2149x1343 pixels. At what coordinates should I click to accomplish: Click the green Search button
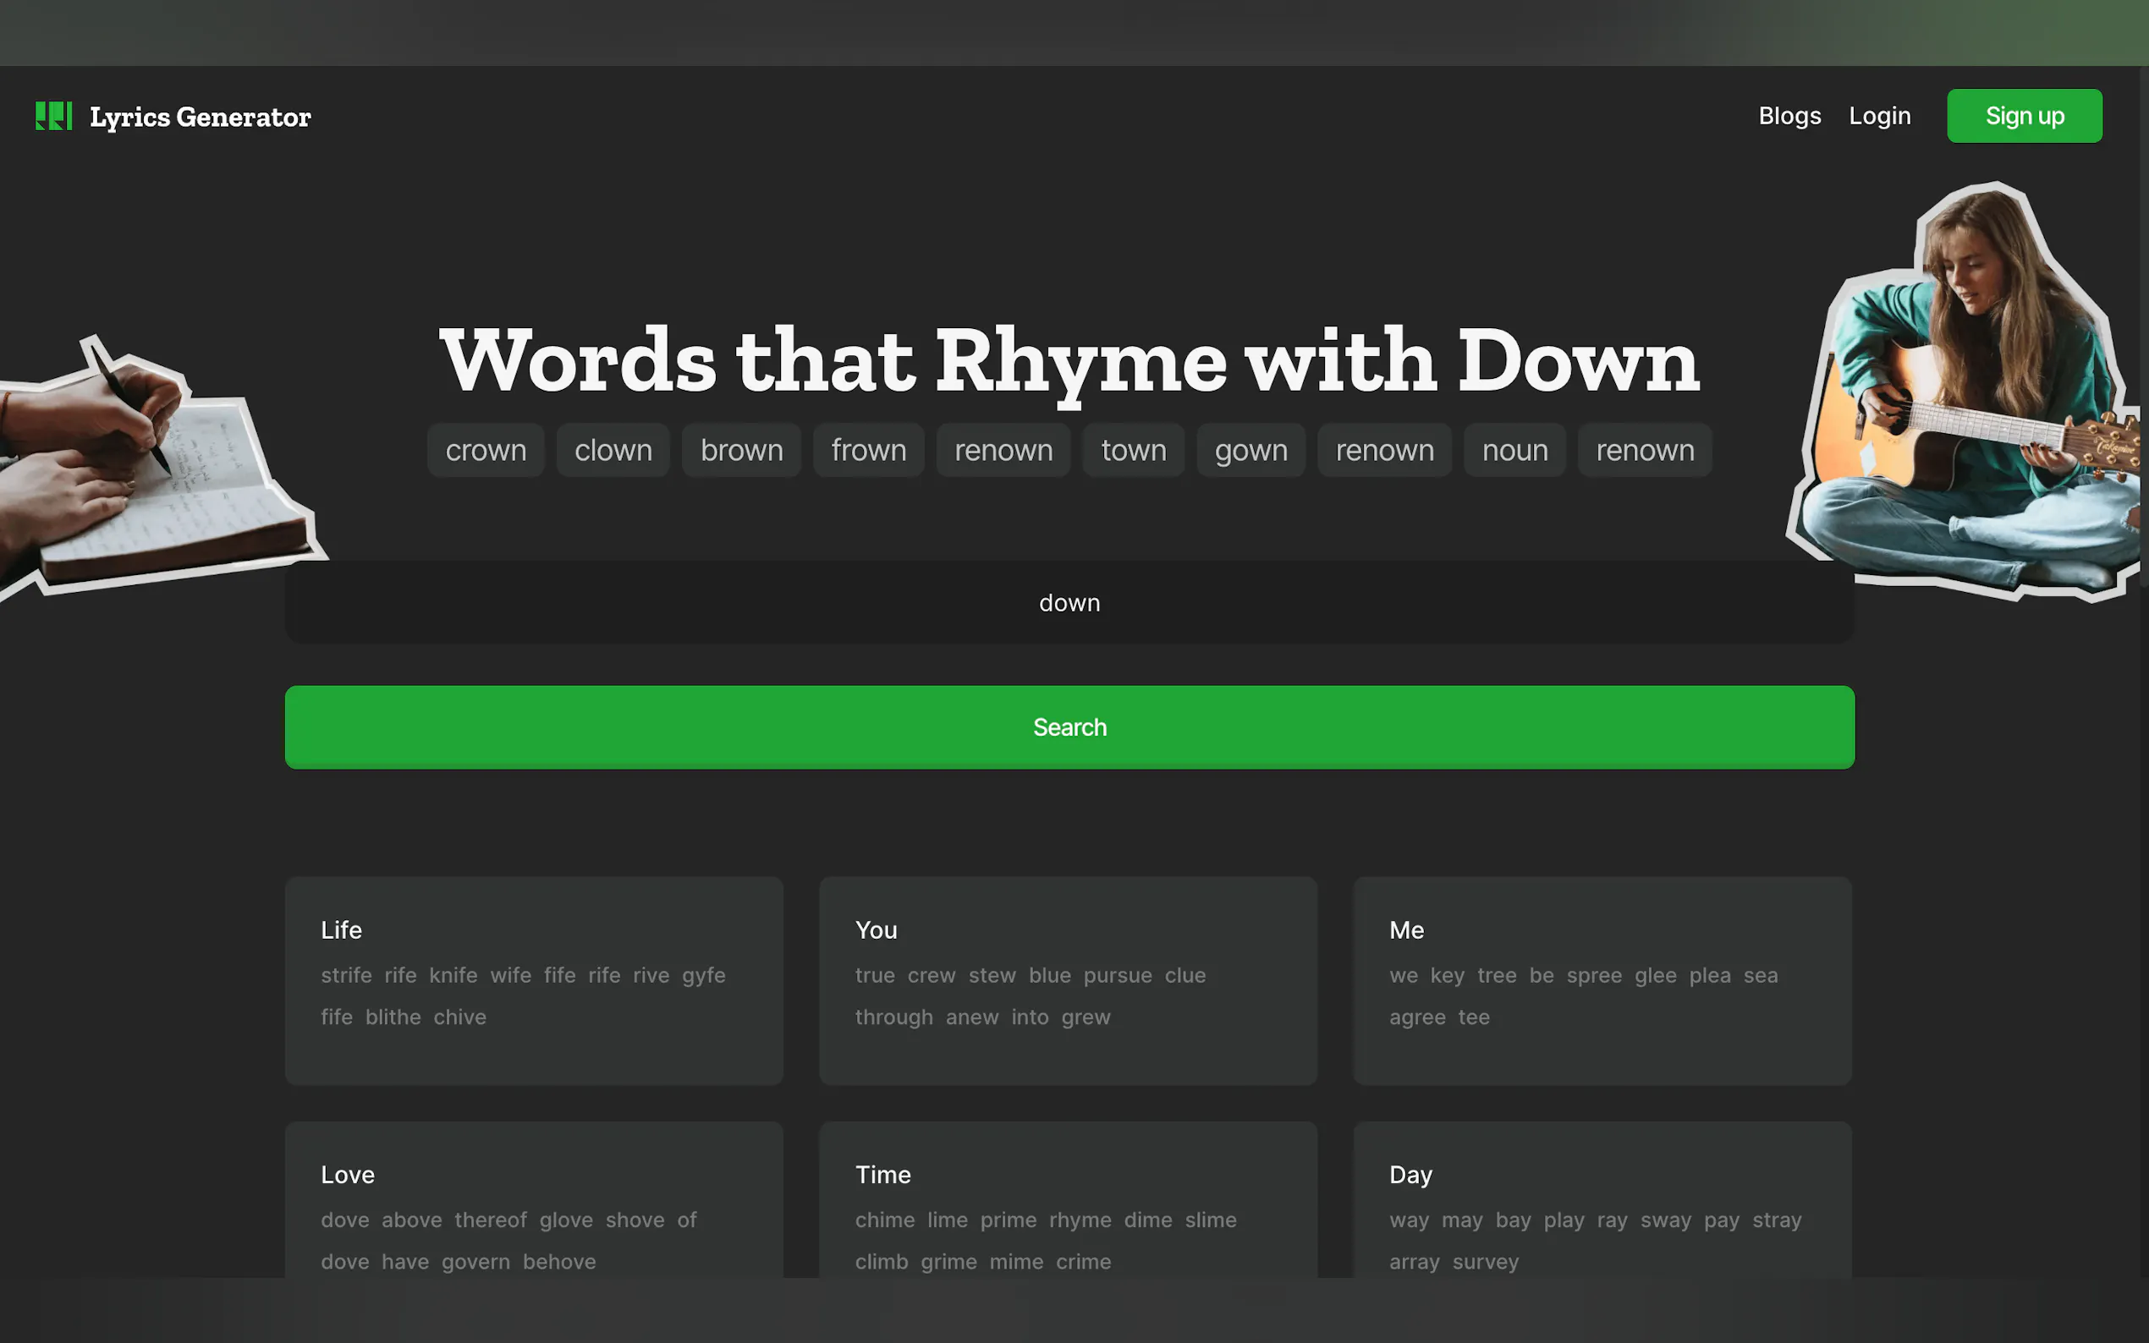[1069, 726]
